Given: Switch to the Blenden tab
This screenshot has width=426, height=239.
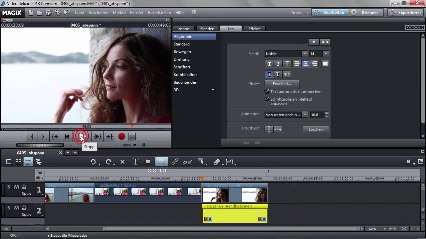Looking at the screenshot, I should (x=207, y=29).
